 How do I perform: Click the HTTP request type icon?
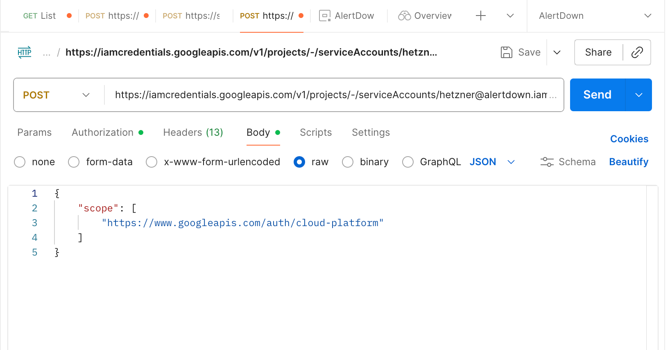(25, 52)
